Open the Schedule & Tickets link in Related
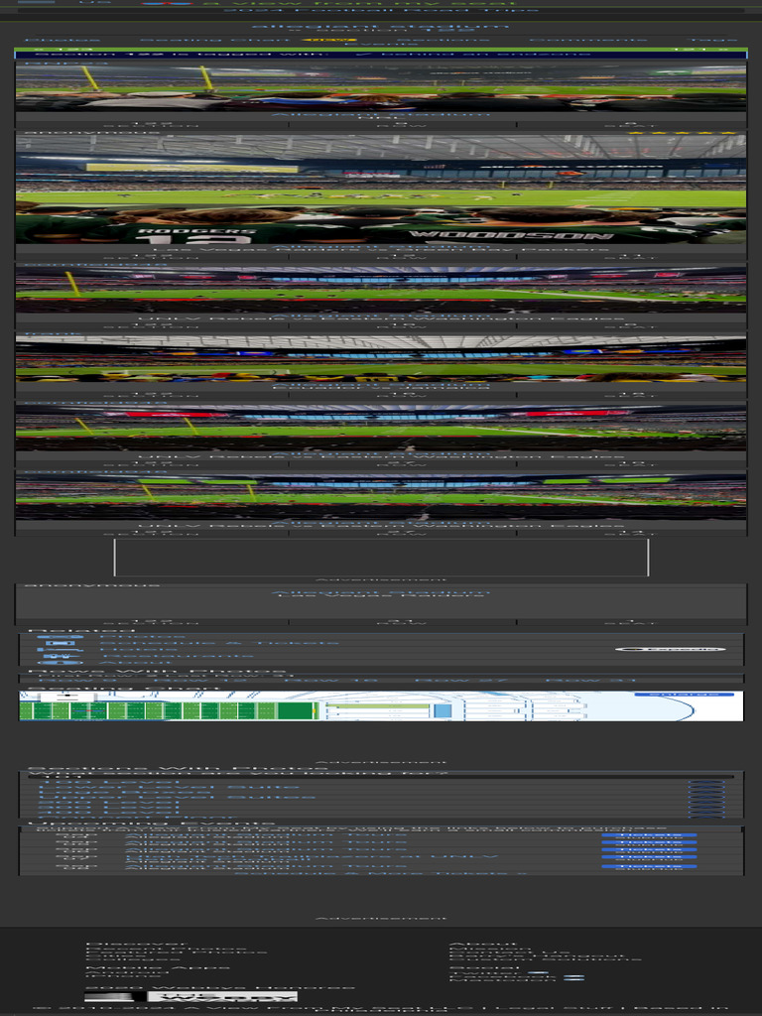This screenshot has width=762, height=1016. (219, 643)
